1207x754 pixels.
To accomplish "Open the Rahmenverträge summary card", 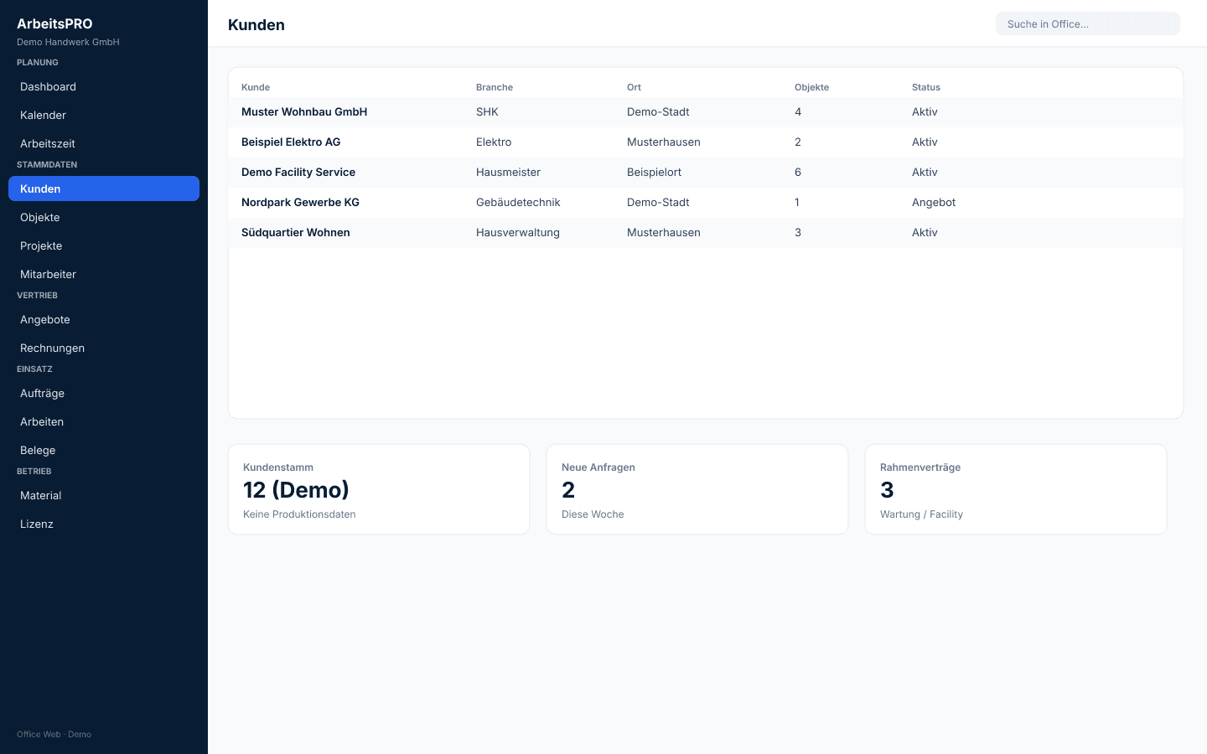I will pos(1016,489).
